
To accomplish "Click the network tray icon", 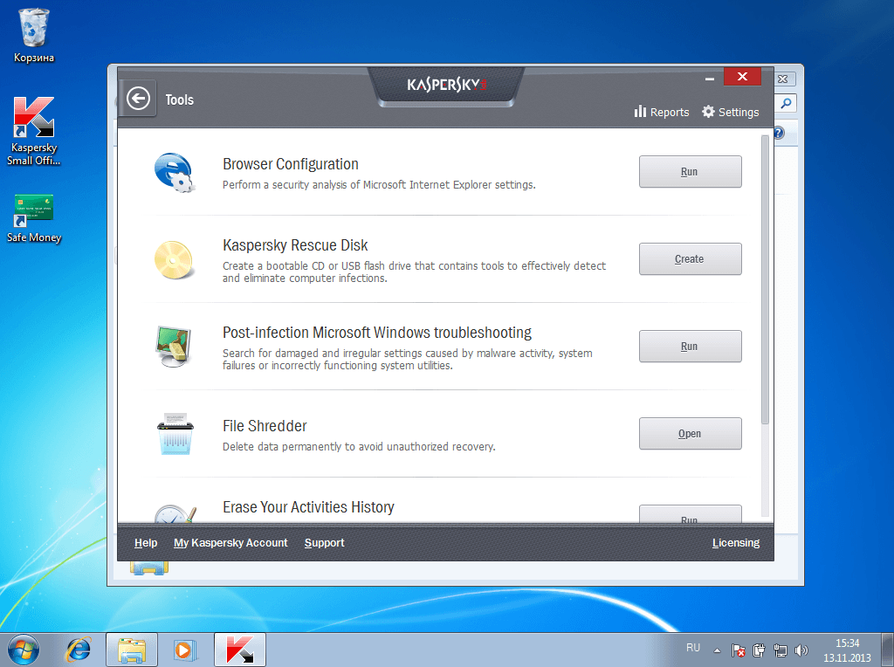I will pyautogui.click(x=780, y=650).
